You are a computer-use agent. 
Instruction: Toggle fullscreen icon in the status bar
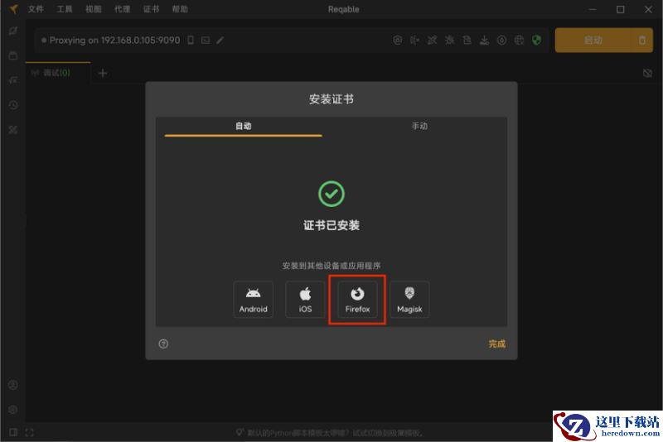[30, 432]
